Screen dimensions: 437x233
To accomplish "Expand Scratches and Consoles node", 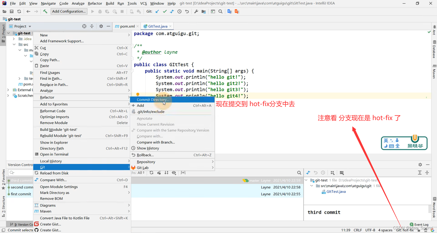I will (8, 96).
